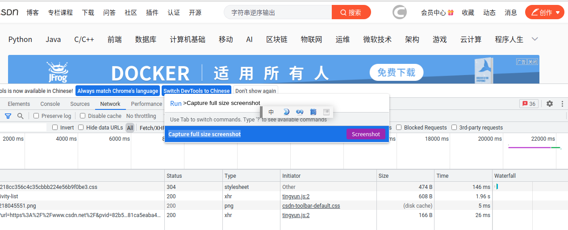Open the 问答 header link

coord(109,13)
